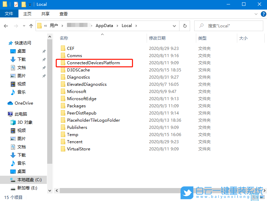267x201 pixels.
Task: Select the ElevatedDiagnostics folder name
Action: (87, 84)
